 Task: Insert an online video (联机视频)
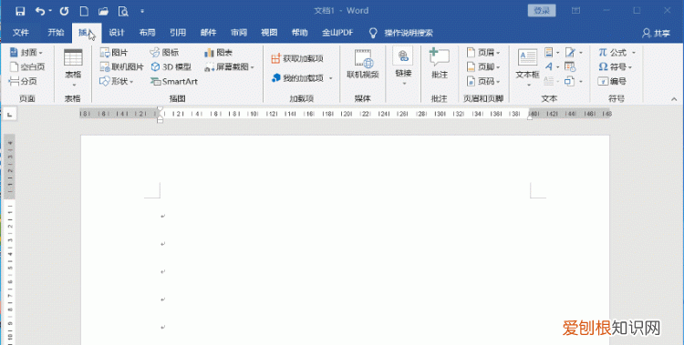click(x=363, y=64)
